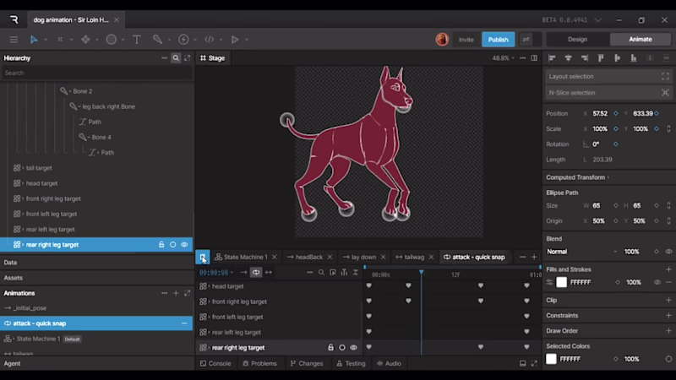Select the Text tool
This screenshot has height=380, width=676.
pyautogui.click(x=137, y=40)
